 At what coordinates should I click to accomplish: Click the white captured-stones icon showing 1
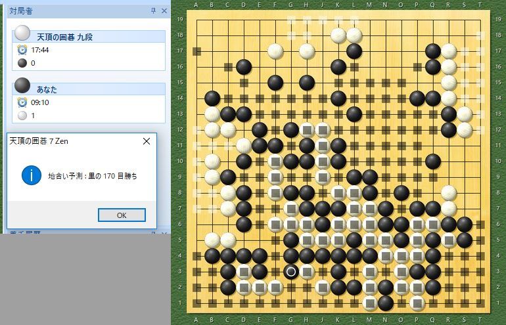(x=22, y=116)
